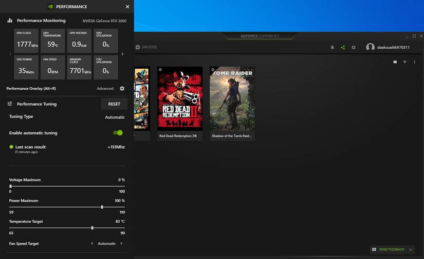Viewport: 424px width, 259px height.
Task: Open performance overlay settings gear
Action: click(x=122, y=89)
